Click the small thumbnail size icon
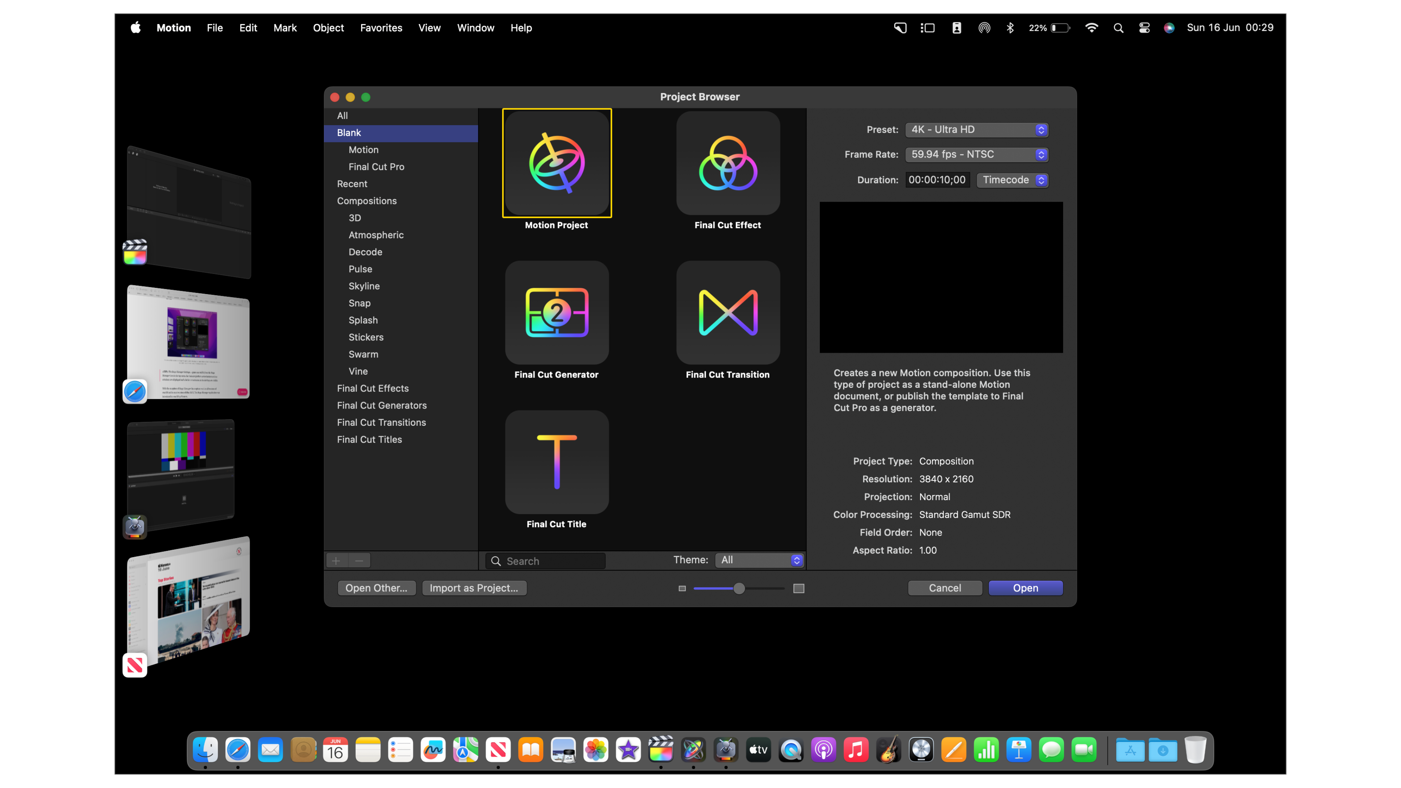The width and height of the screenshot is (1401, 788). tap(682, 588)
